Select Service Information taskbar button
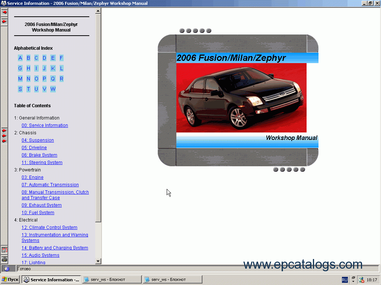The image size is (381, 285). [51, 279]
